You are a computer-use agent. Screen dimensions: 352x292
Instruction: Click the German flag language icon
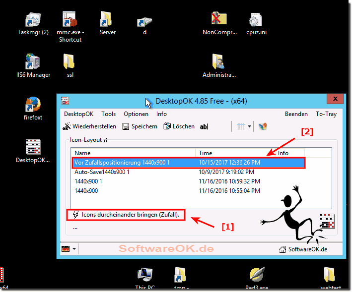point(66,249)
